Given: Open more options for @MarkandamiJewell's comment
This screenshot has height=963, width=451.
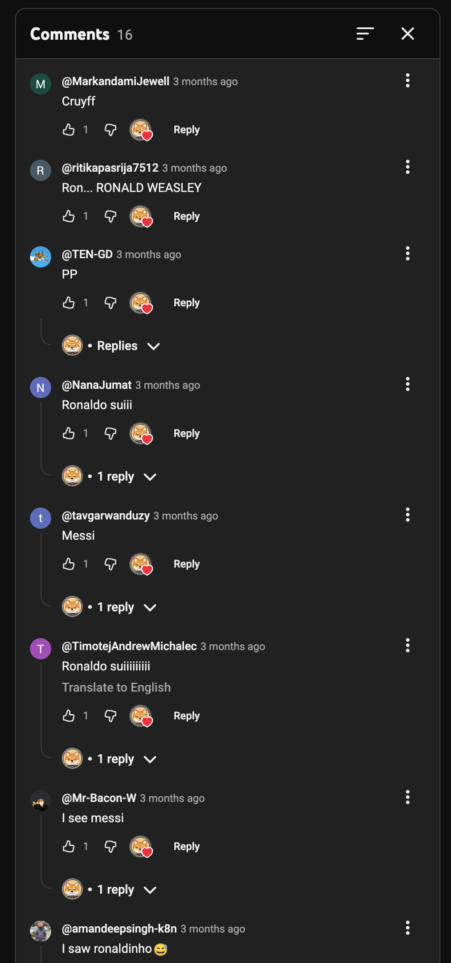Looking at the screenshot, I should click(x=407, y=80).
